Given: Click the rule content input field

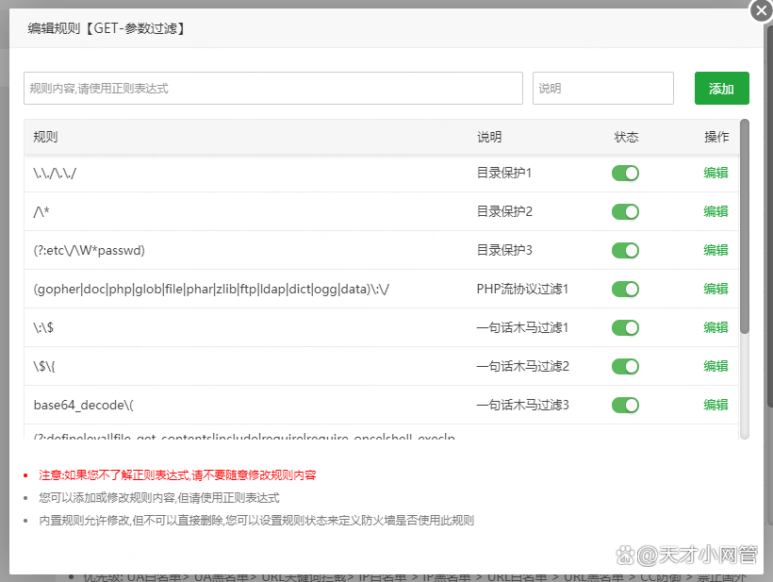Looking at the screenshot, I should pyautogui.click(x=273, y=88).
